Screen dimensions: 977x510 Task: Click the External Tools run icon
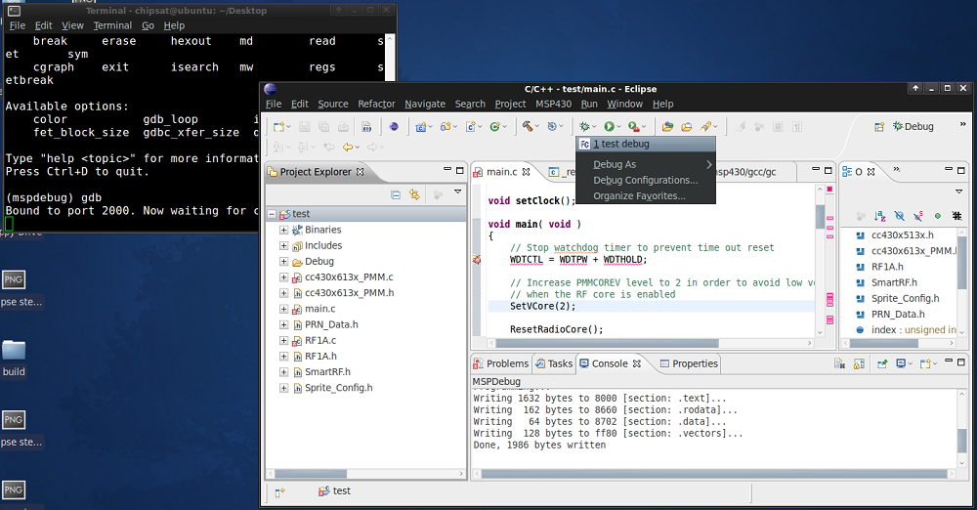633,127
